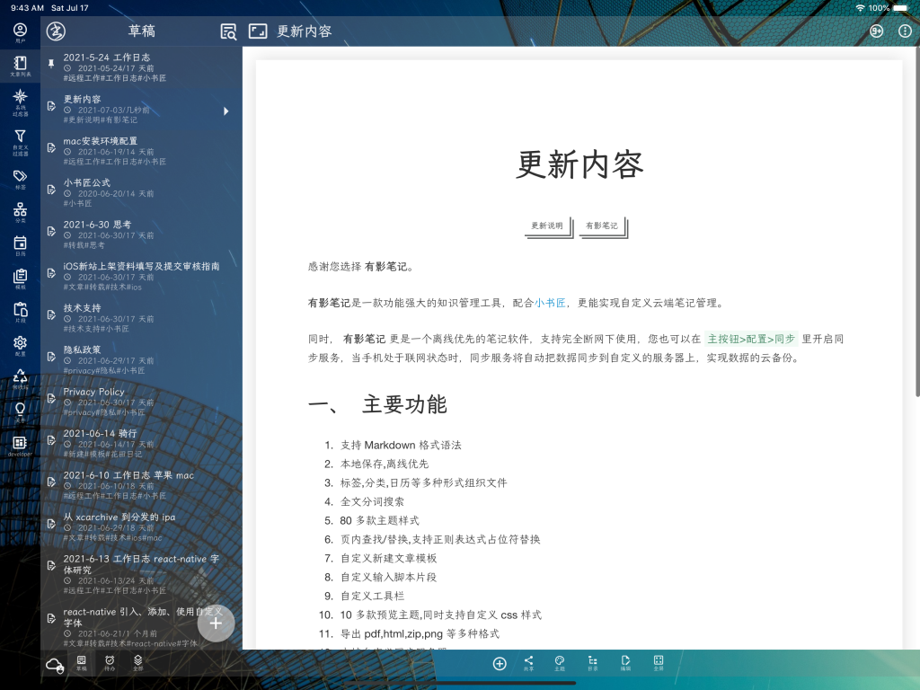This screenshot has width=920, height=690.
Task: Click the pin icon on 2021-5-24 工作日志
Action: pyautogui.click(x=51, y=64)
